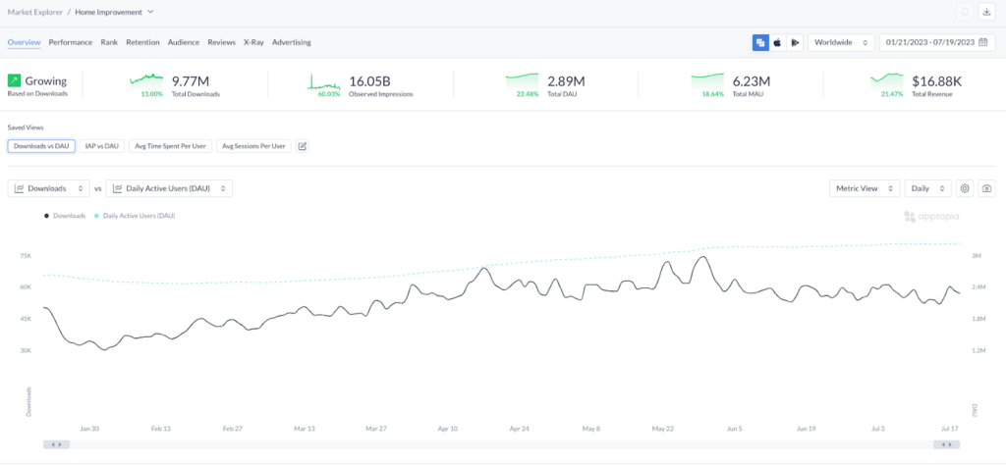Viewport: 1006px width, 466px height.
Task: Click the download export icon
Action: pyautogui.click(x=986, y=12)
